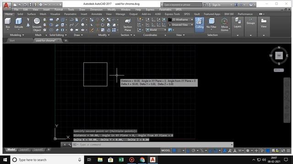Click the Undo arrow in quick access

click(x=46, y=5)
